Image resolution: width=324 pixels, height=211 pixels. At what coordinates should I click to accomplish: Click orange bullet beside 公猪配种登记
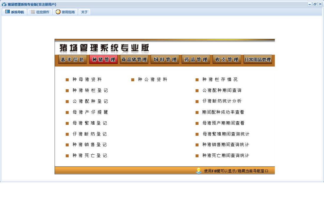pyautogui.click(x=67, y=102)
